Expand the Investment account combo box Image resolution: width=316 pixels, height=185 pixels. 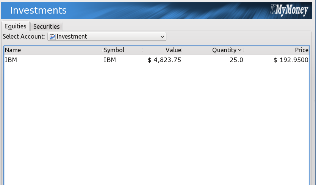107,36
